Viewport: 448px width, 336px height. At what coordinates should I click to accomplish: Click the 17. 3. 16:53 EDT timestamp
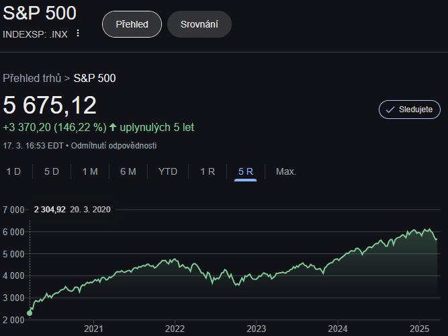tap(33, 146)
